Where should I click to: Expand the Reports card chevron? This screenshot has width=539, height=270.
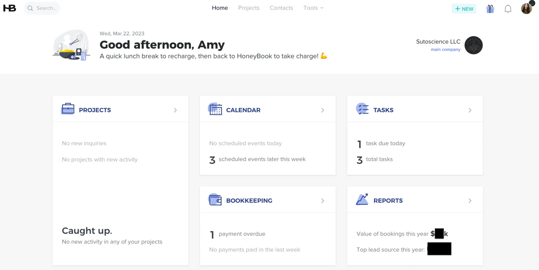click(x=470, y=201)
